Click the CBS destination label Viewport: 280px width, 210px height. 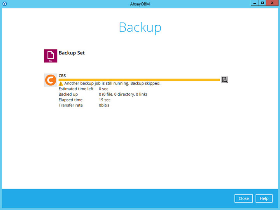pyautogui.click(x=62, y=75)
